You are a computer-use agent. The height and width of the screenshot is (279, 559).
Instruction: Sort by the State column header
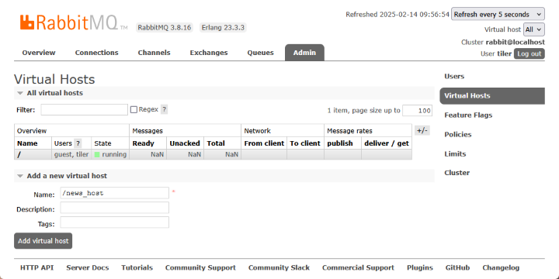tap(102, 143)
